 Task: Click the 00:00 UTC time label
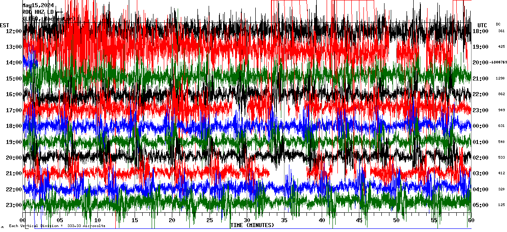coord(481,126)
